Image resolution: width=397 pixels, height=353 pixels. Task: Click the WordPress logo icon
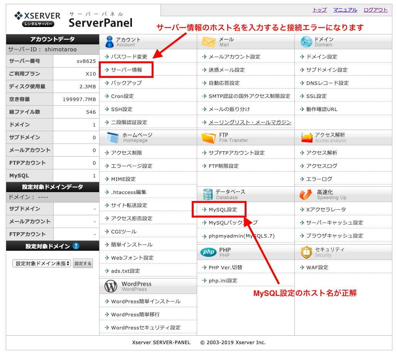click(111, 286)
